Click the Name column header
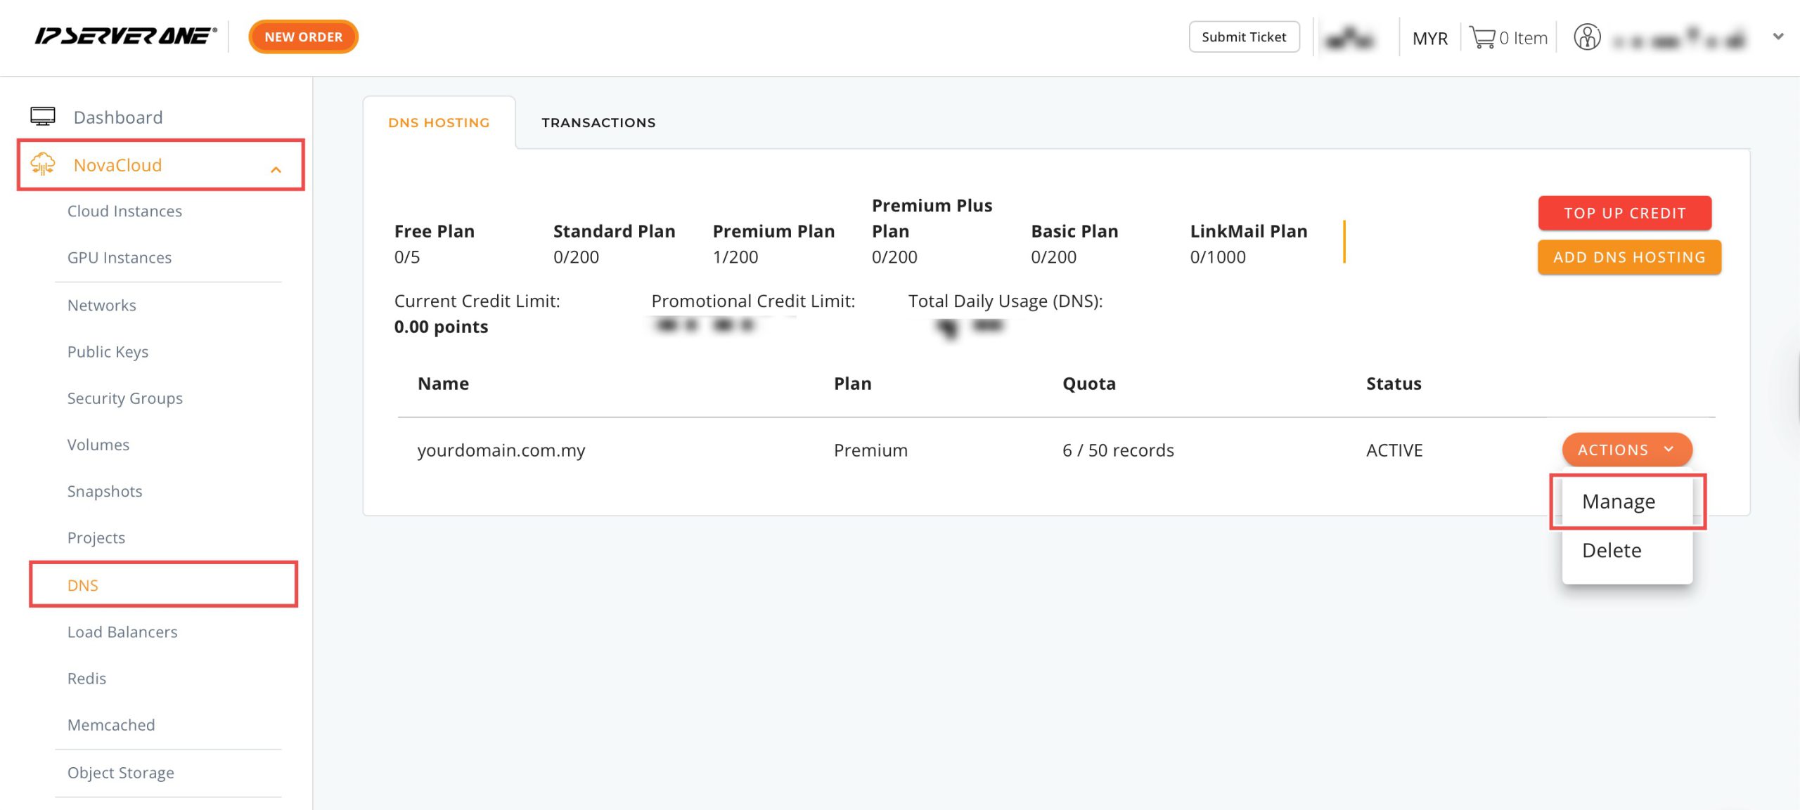Viewport: 1800px width, 810px height. pyautogui.click(x=443, y=383)
